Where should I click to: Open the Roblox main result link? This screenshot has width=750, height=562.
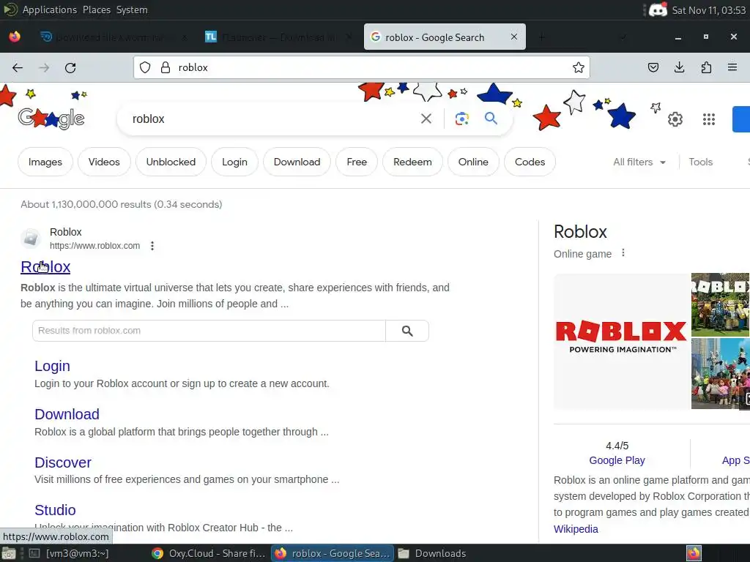pos(45,266)
